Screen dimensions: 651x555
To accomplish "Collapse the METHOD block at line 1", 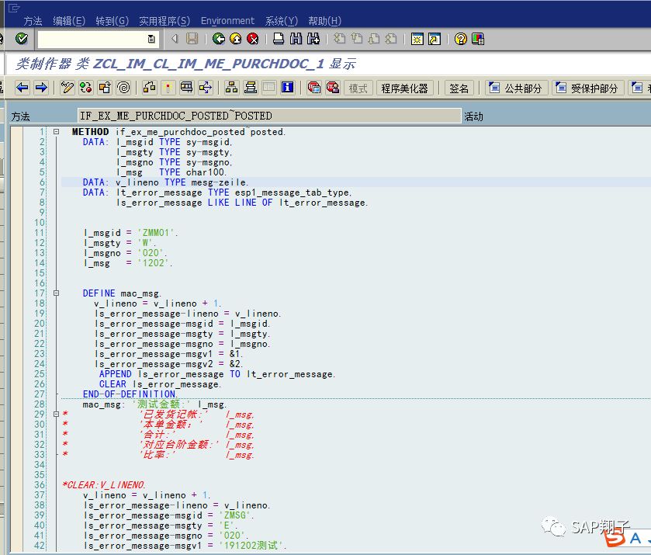I will (56, 132).
